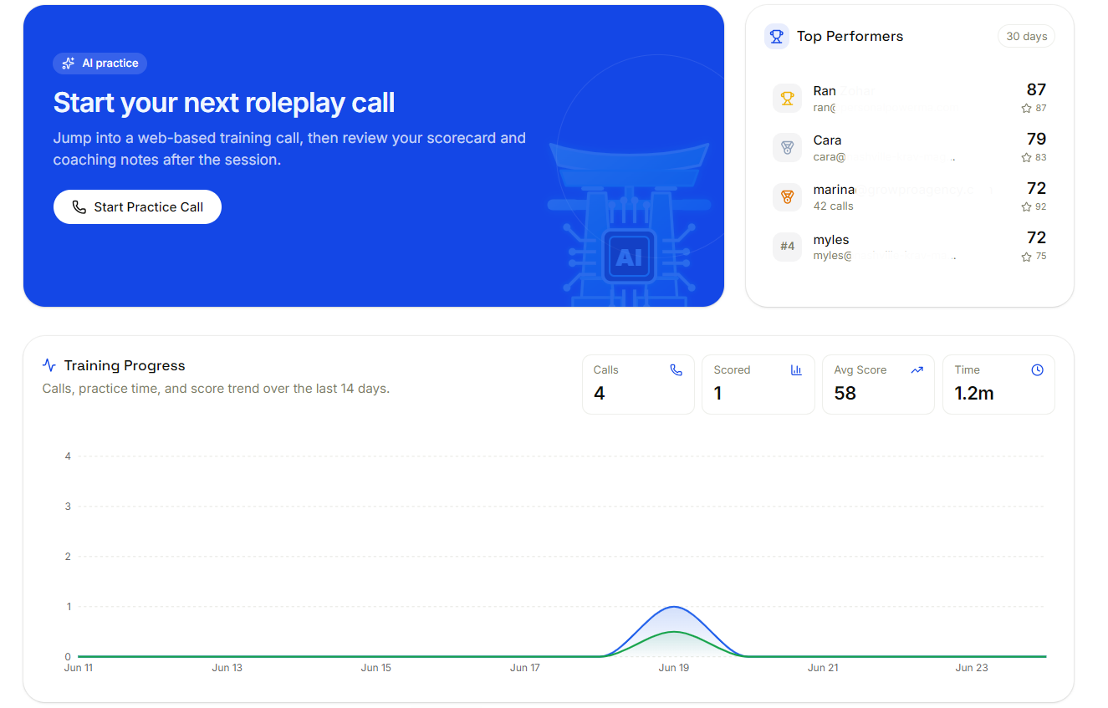
Task: Click the green curve peak at Jun 19
Action: 674,632
